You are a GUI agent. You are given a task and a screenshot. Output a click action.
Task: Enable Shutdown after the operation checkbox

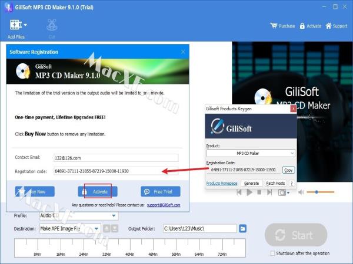272,253
